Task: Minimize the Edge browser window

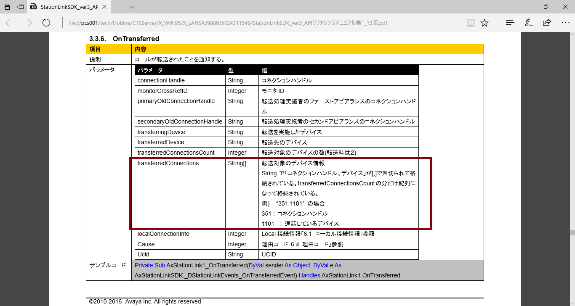Action: (527, 7)
